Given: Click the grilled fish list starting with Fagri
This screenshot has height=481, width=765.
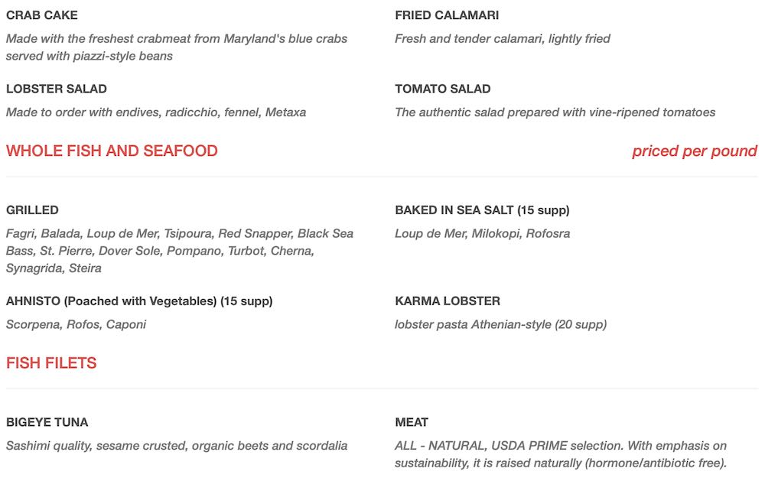Looking at the screenshot, I should coord(179,251).
